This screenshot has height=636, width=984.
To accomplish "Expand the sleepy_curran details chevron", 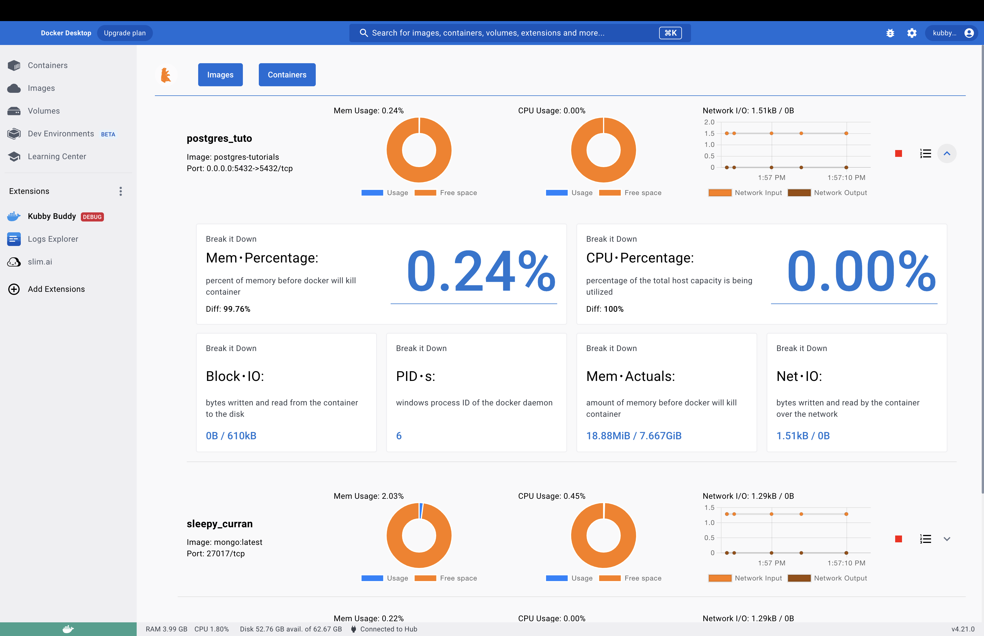I will [947, 539].
